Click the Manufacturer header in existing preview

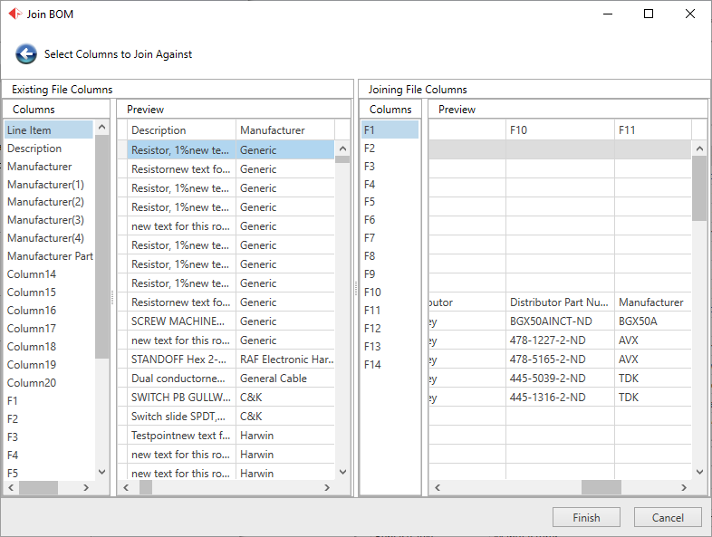click(x=273, y=130)
